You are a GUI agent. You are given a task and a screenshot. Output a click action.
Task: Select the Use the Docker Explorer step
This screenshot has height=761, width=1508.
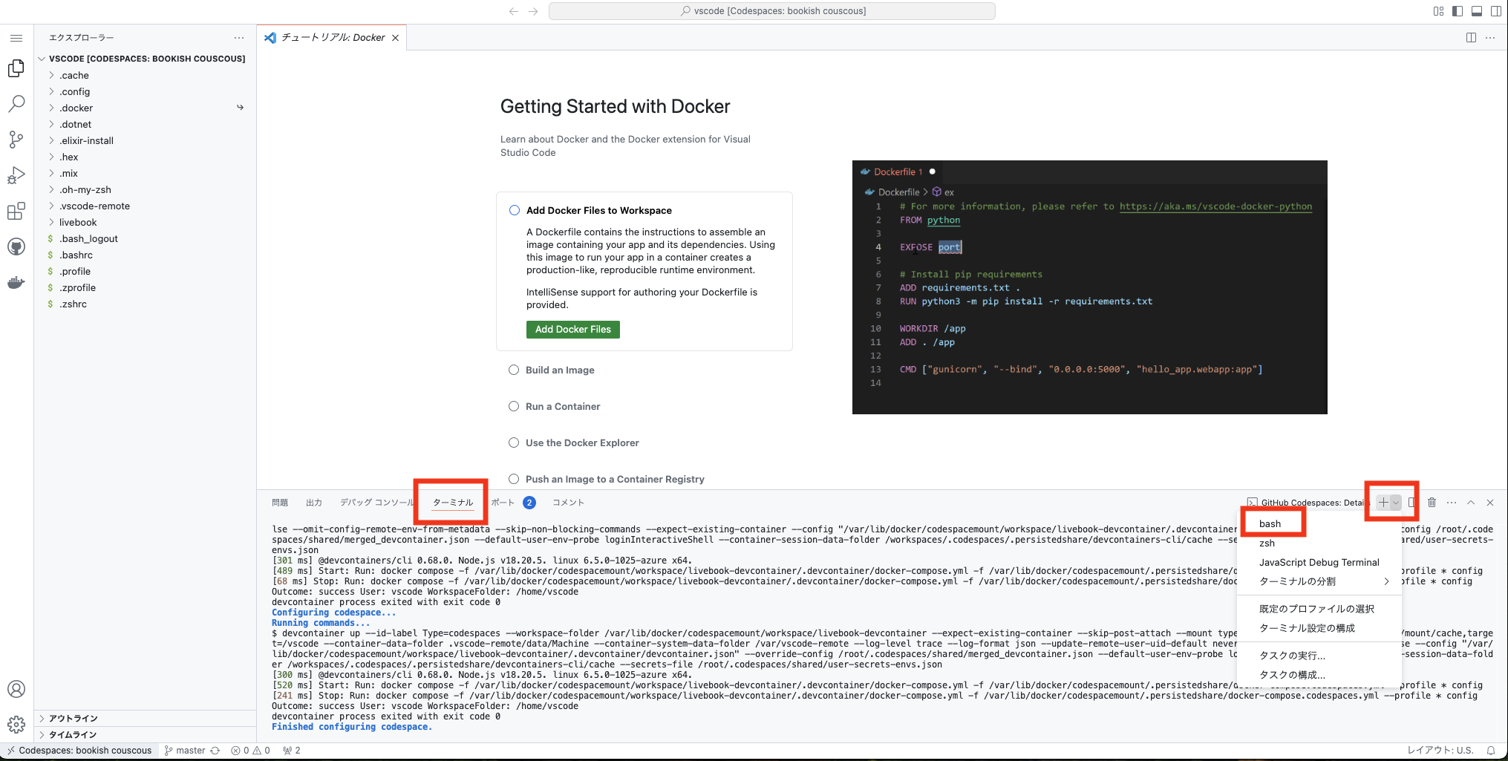coord(582,443)
